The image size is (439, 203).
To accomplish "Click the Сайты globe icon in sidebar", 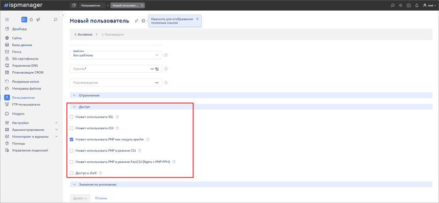I will (7, 38).
